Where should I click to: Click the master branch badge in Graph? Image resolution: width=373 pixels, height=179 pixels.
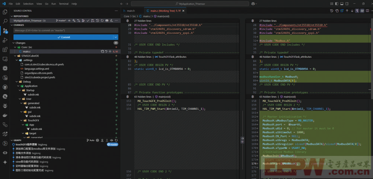tap(112, 144)
